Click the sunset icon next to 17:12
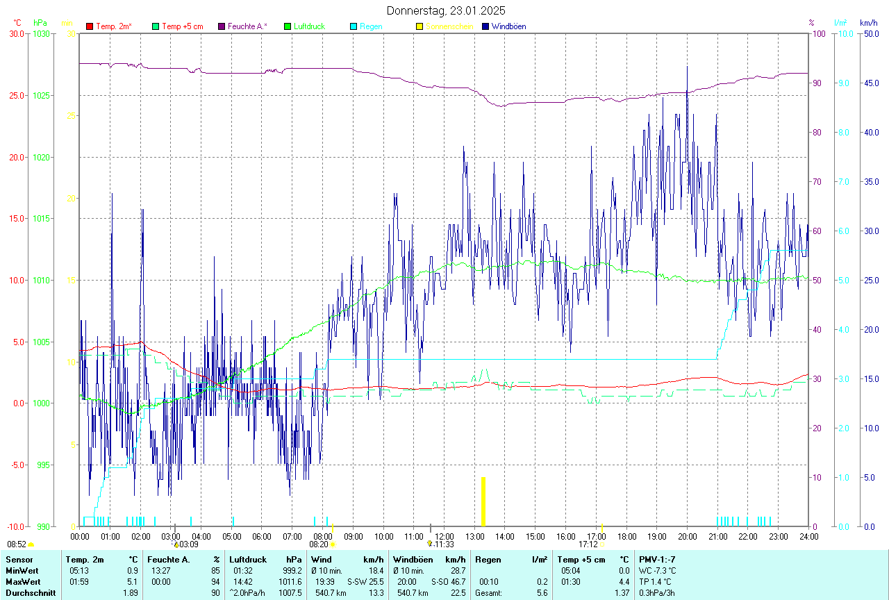 (x=601, y=545)
